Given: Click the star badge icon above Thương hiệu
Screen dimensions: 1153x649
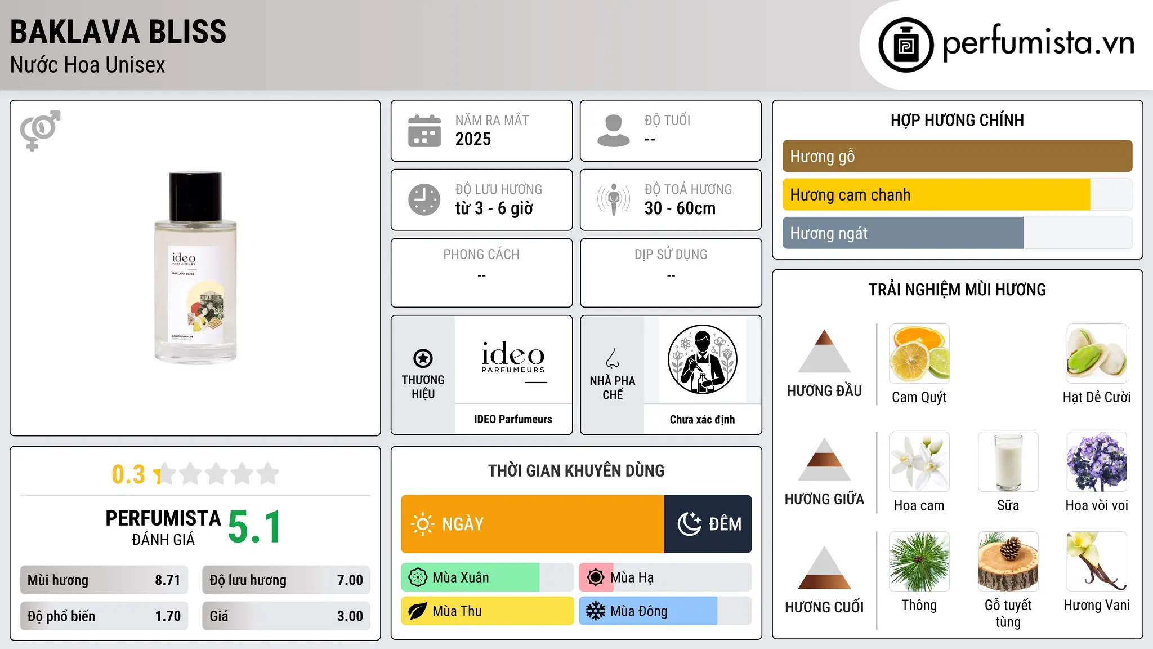Looking at the screenshot, I should point(423,358).
